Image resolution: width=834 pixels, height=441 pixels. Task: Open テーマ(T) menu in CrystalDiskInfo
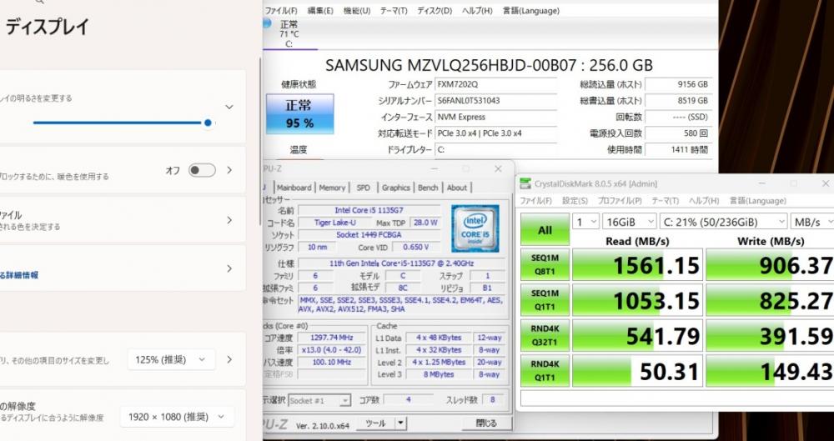(x=394, y=11)
